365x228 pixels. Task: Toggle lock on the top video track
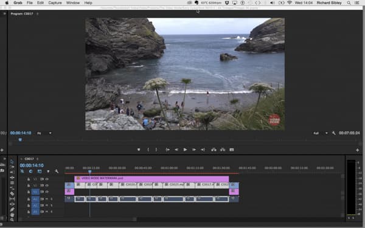point(29,179)
